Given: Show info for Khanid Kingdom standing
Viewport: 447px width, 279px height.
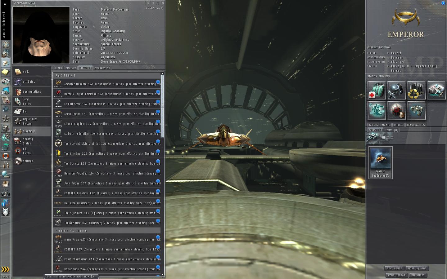Looking at the screenshot, I should click(x=158, y=122).
